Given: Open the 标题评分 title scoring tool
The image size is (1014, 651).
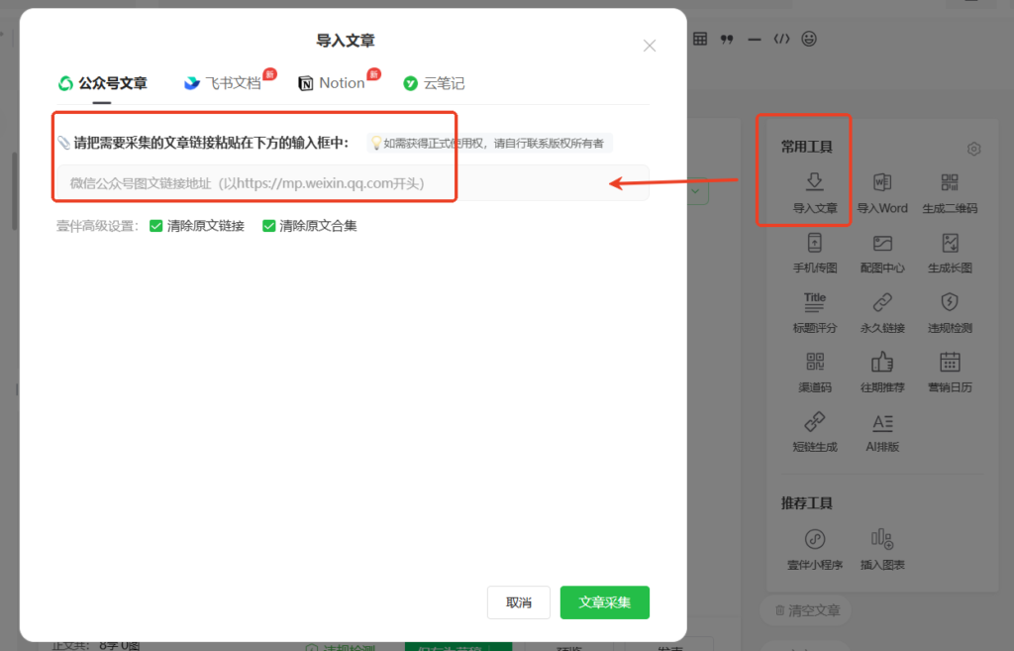Looking at the screenshot, I should point(814,312).
